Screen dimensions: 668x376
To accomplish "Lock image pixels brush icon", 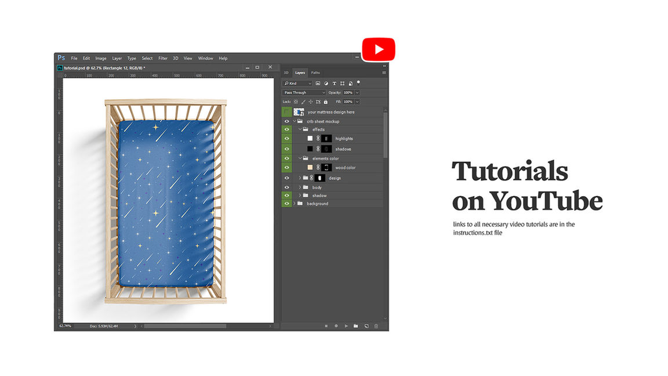I will click(x=303, y=102).
